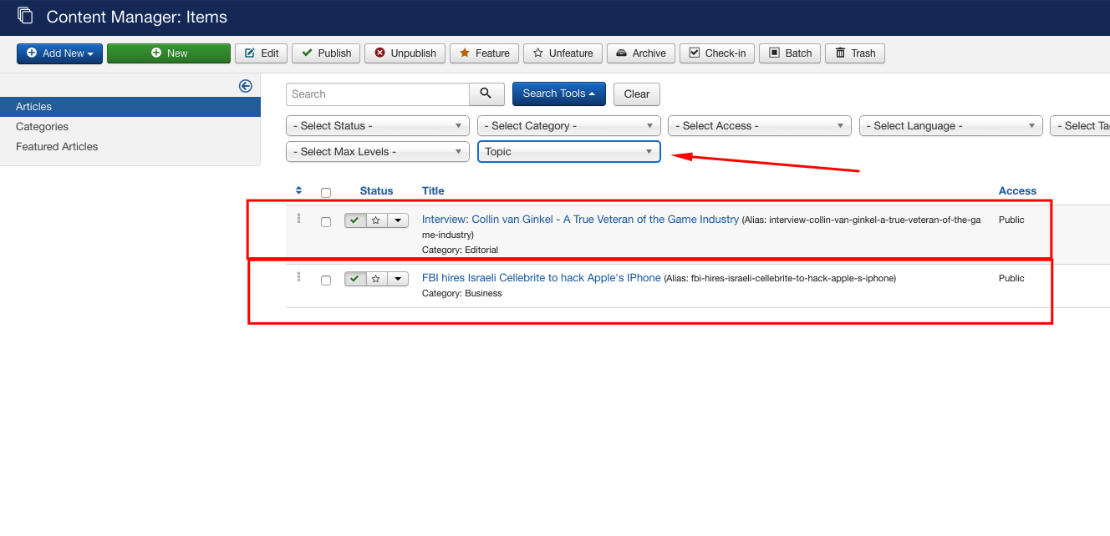This screenshot has width=1110, height=536.
Task: Grab the drag handle of the FBI article
Action: coord(298,276)
